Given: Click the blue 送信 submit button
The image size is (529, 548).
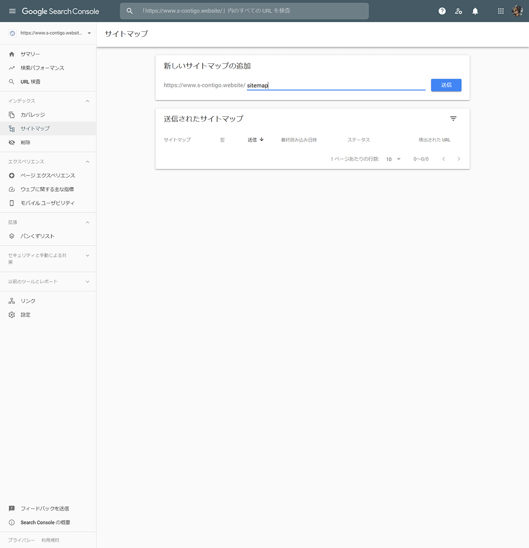Looking at the screenshot, I should 446,85.
